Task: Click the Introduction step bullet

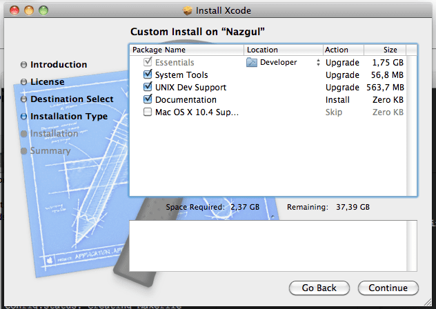Action: [24, 65]
